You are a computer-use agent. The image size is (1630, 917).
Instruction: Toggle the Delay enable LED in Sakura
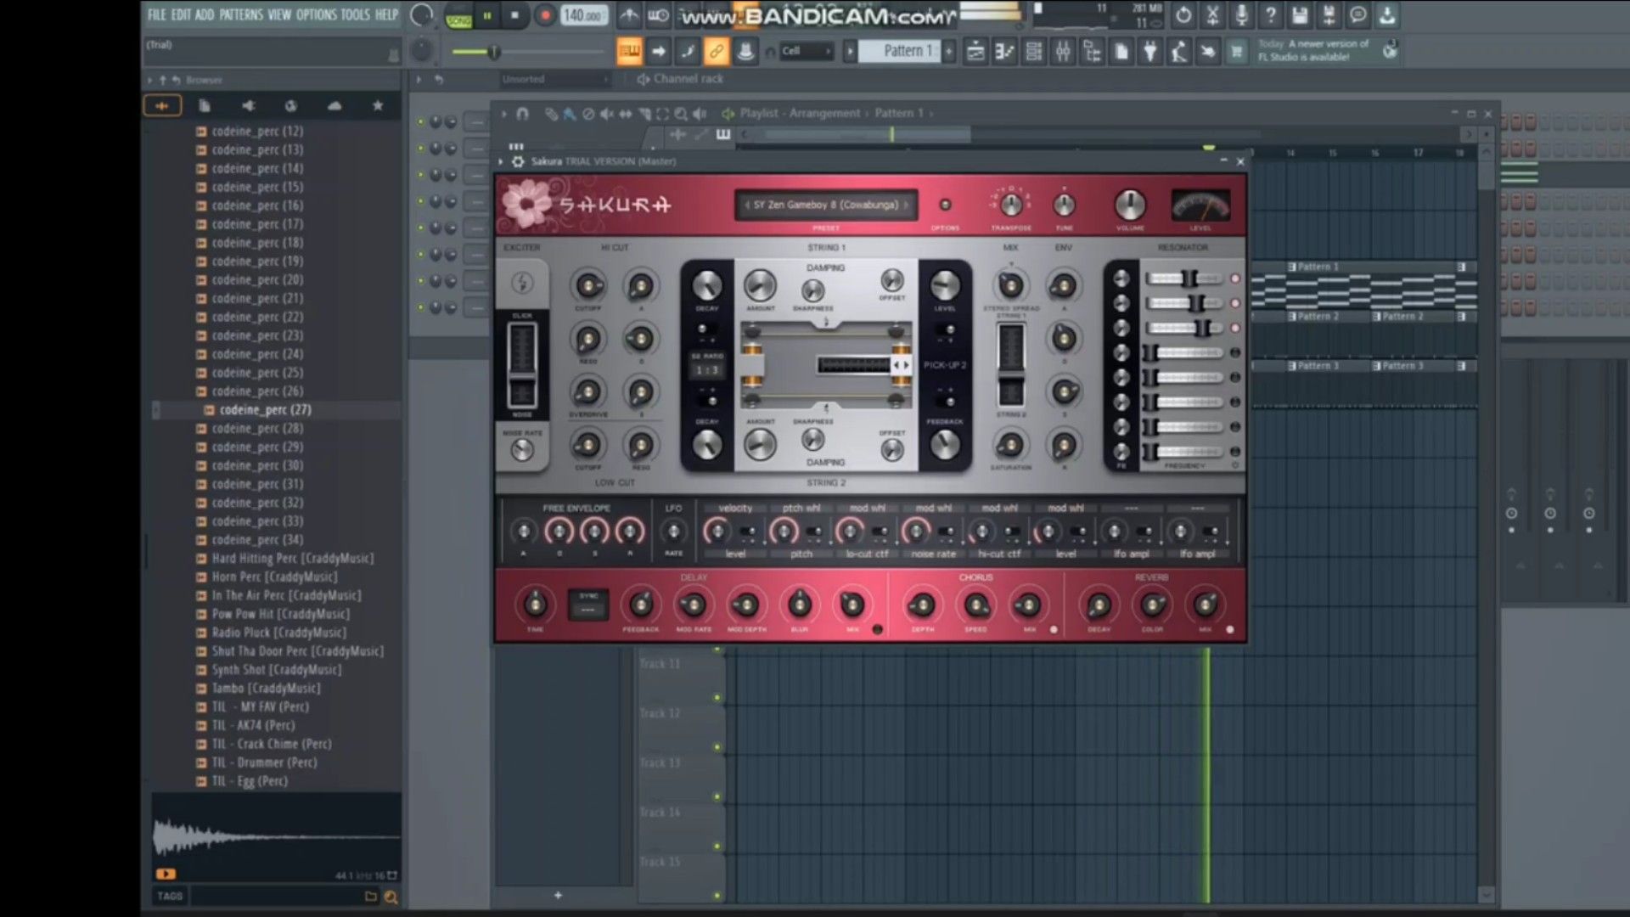click(x=877, y=630)
